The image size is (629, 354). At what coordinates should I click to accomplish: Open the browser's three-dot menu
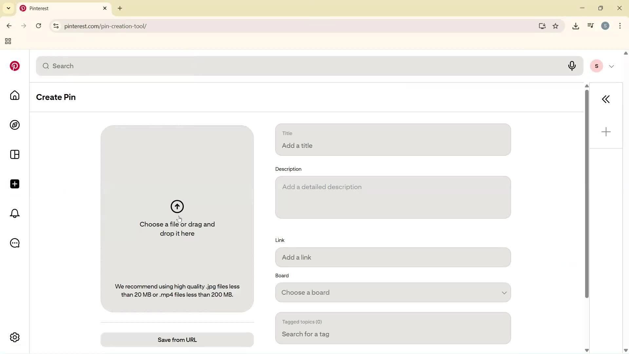coord(620,26)
